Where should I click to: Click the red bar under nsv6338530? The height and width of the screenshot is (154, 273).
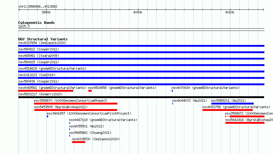pos(79,142)
